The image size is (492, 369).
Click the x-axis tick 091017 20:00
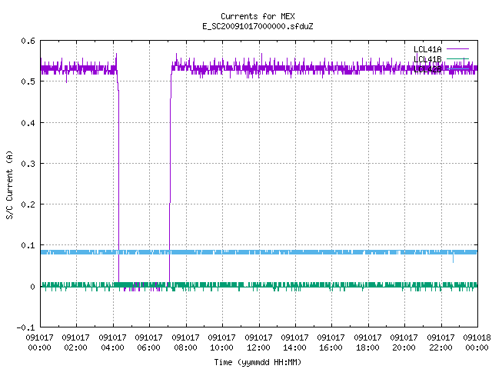[x=404, y=343]
